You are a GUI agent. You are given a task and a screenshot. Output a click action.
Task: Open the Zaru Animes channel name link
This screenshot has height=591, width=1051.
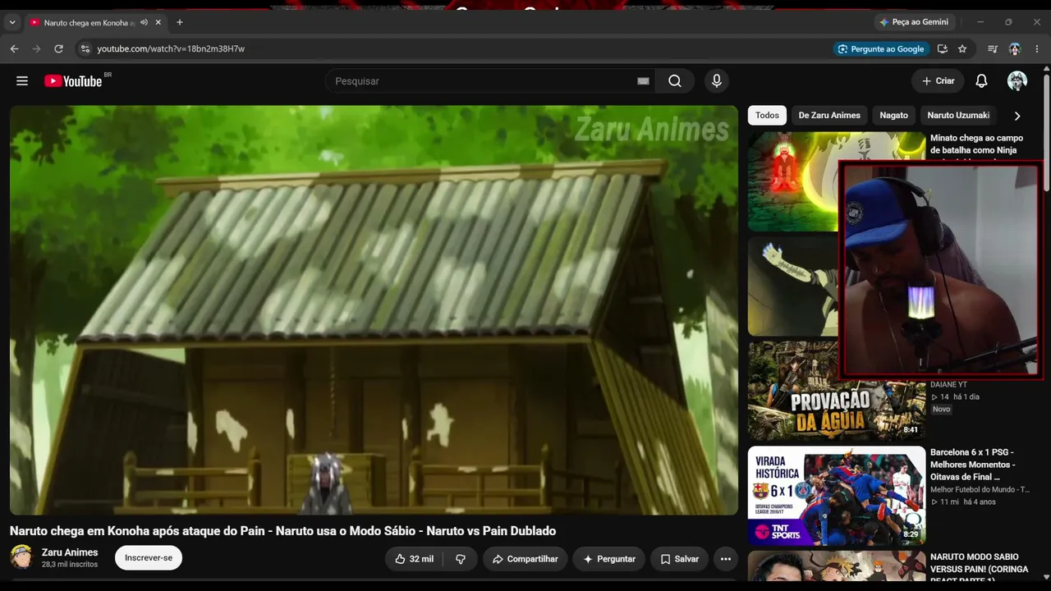click(70, 552)
